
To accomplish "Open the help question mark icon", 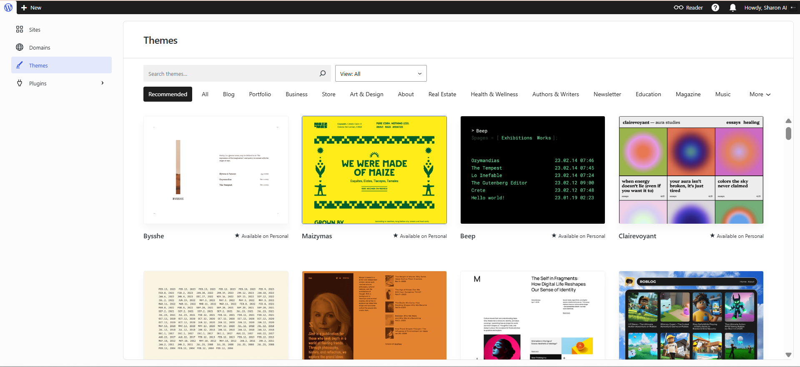I will (x=715, y=7).
